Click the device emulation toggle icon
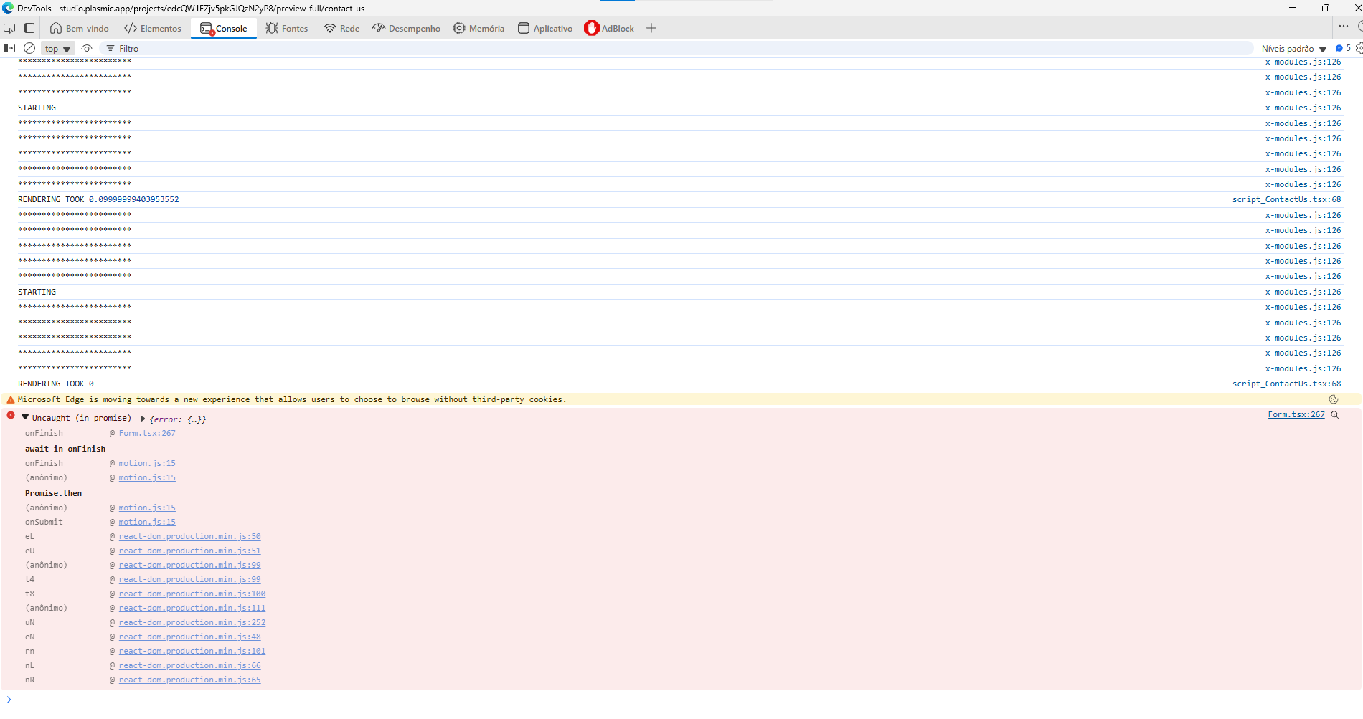This screenshot has width=1363, height=719. click(x=29, y=29)
